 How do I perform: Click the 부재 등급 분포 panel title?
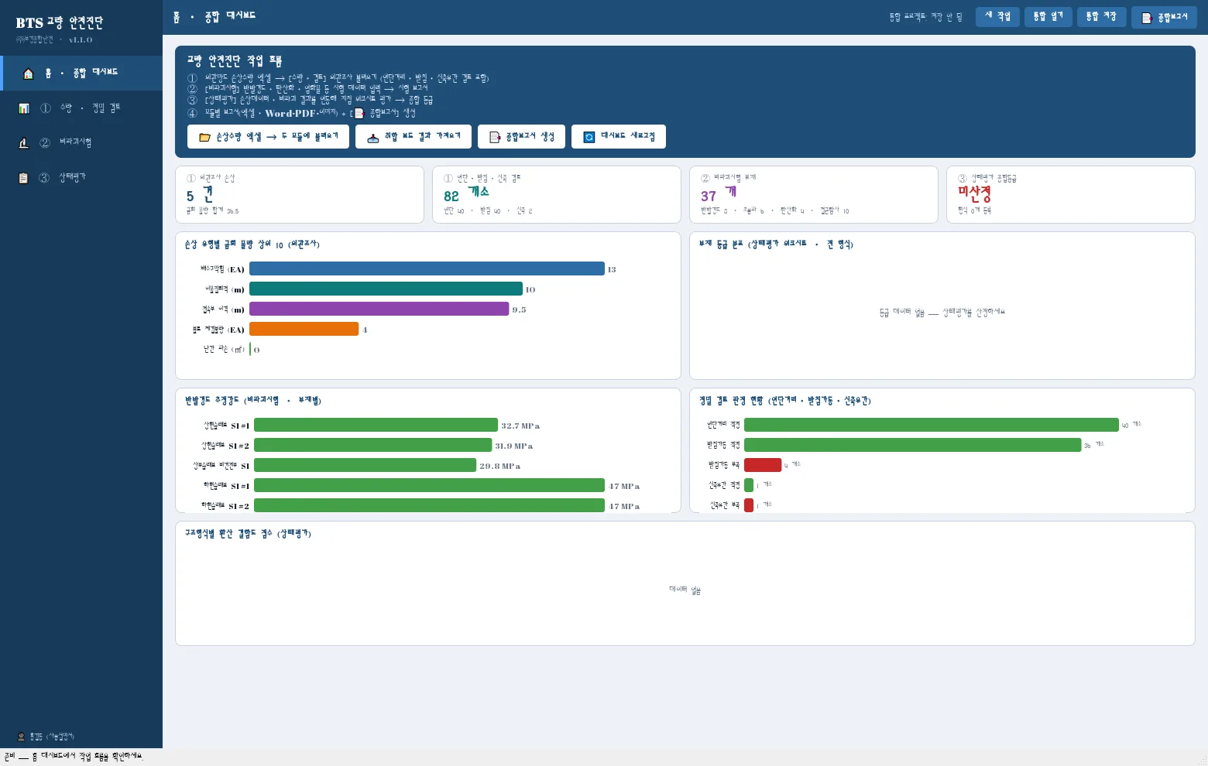coord(776,245)
